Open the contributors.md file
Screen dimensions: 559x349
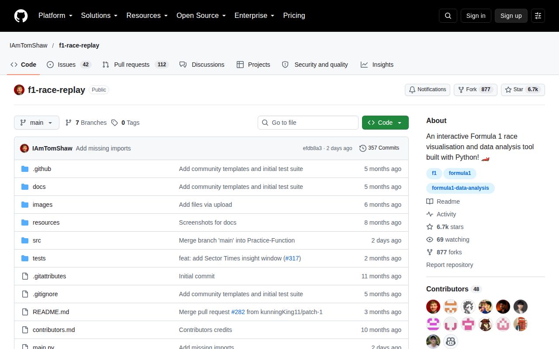54,330
